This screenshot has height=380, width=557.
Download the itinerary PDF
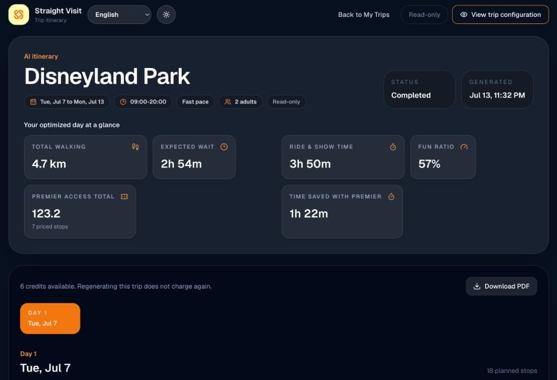tap(501, 286)
